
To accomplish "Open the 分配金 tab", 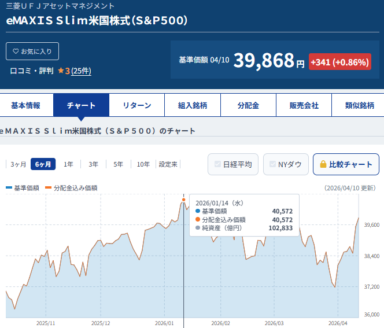I will click(x=248, y=105).
